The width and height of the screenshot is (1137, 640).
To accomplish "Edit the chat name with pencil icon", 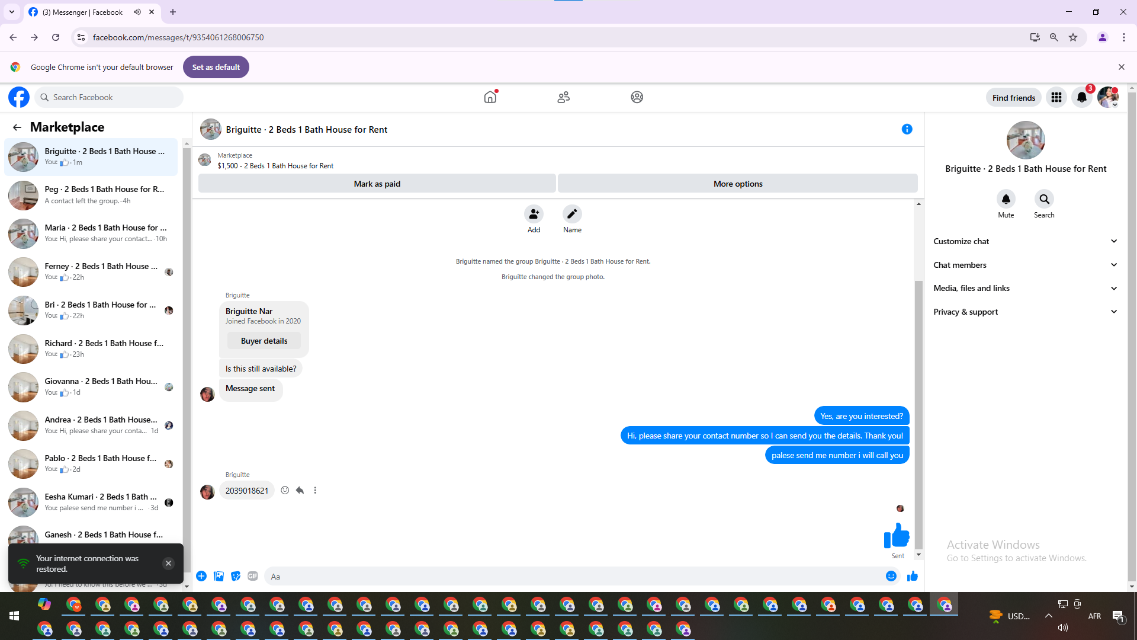I will pyautogui.click(x=572, y=214).
